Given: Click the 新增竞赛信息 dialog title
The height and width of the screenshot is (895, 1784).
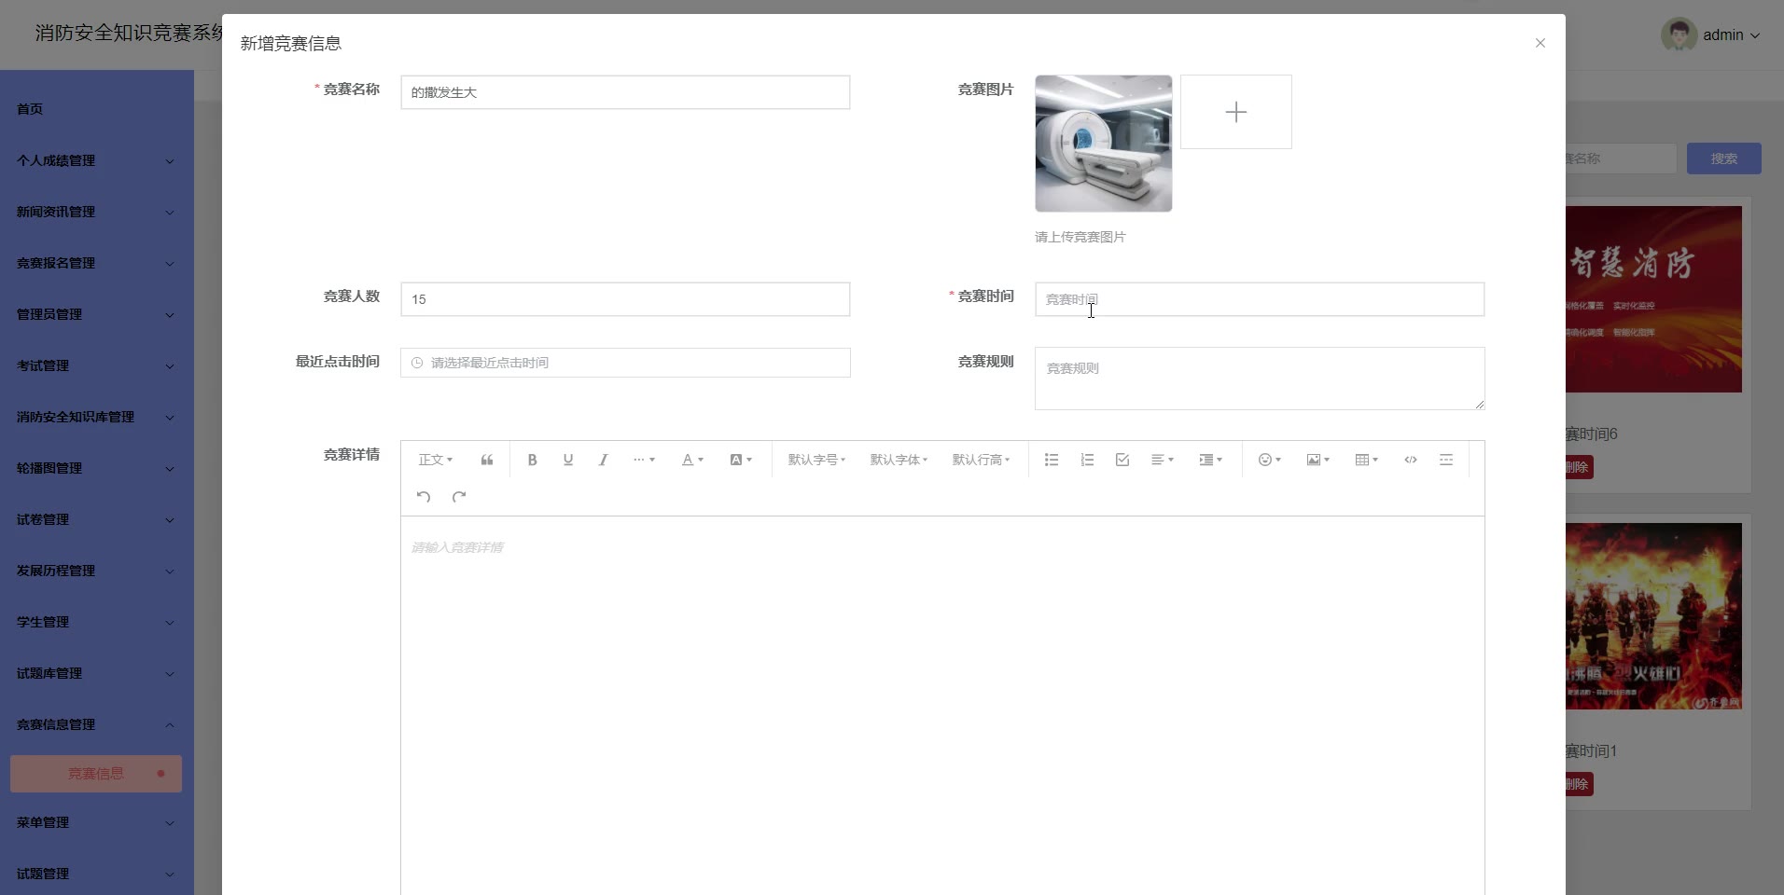Looking at the screenshot, I should pos(291,43).
